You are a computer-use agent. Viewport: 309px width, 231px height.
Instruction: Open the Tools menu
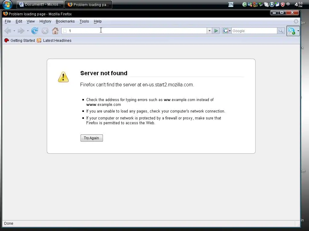(84, 21)
